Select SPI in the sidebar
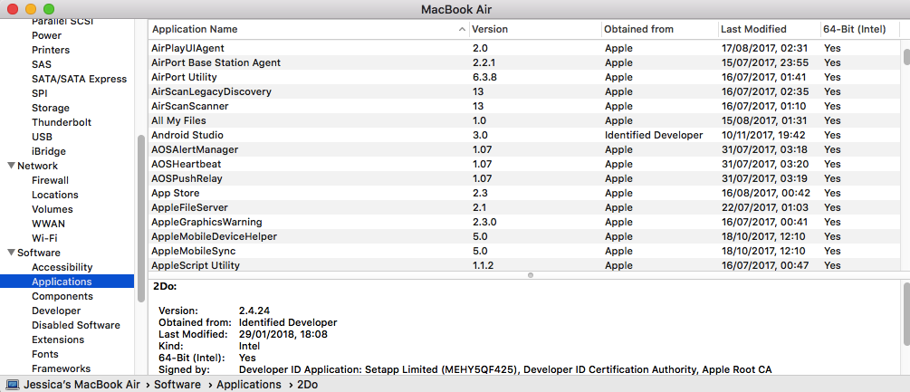This screenshot has height=392, width=910. 40,93
